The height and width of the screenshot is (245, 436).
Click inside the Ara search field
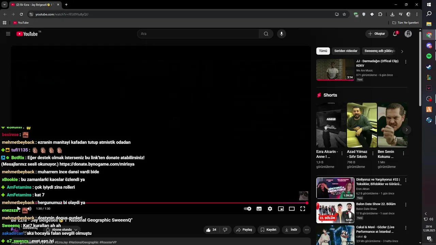pos(198,34)
